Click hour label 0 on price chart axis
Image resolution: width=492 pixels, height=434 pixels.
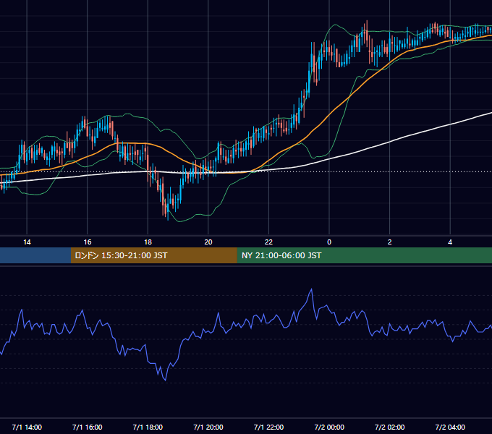click(x=329, y=242)
